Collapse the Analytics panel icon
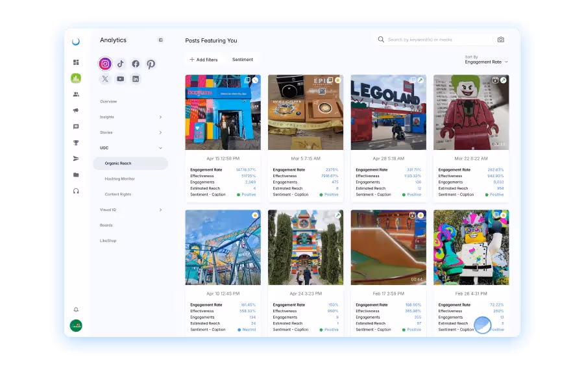 pos(160,40)
